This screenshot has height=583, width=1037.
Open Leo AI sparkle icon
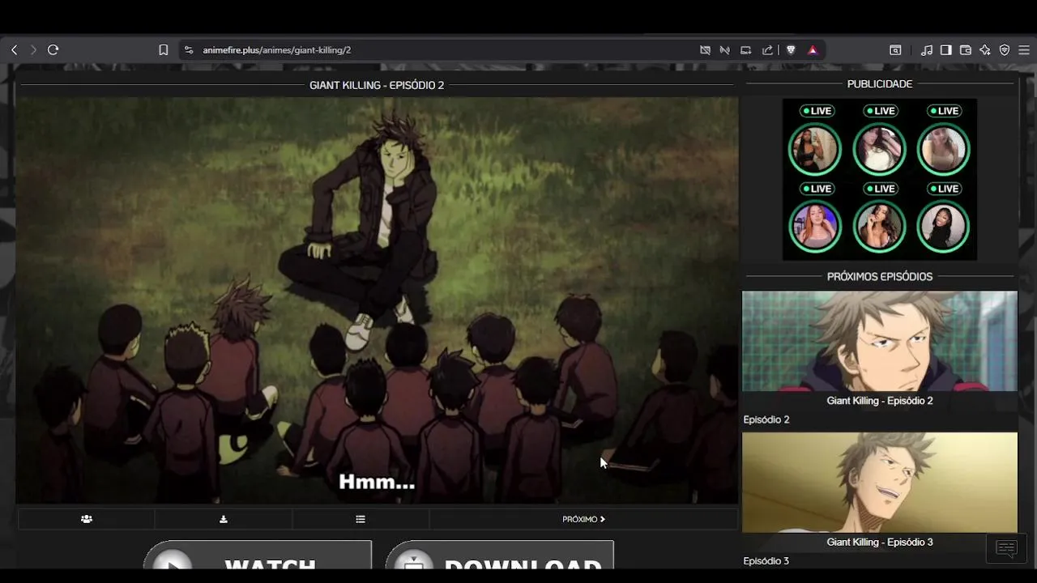985,50
